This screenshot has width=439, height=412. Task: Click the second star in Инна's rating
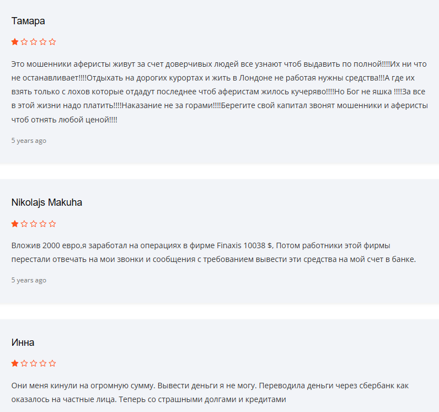[x=24, y=363]
